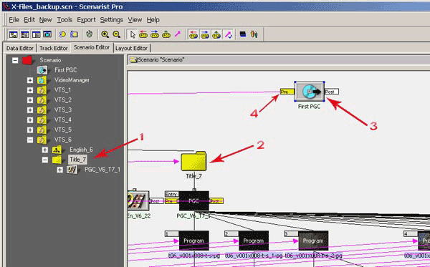Click the dark monitor toolbar icon
430x267 pixels.
pos(243,34)
